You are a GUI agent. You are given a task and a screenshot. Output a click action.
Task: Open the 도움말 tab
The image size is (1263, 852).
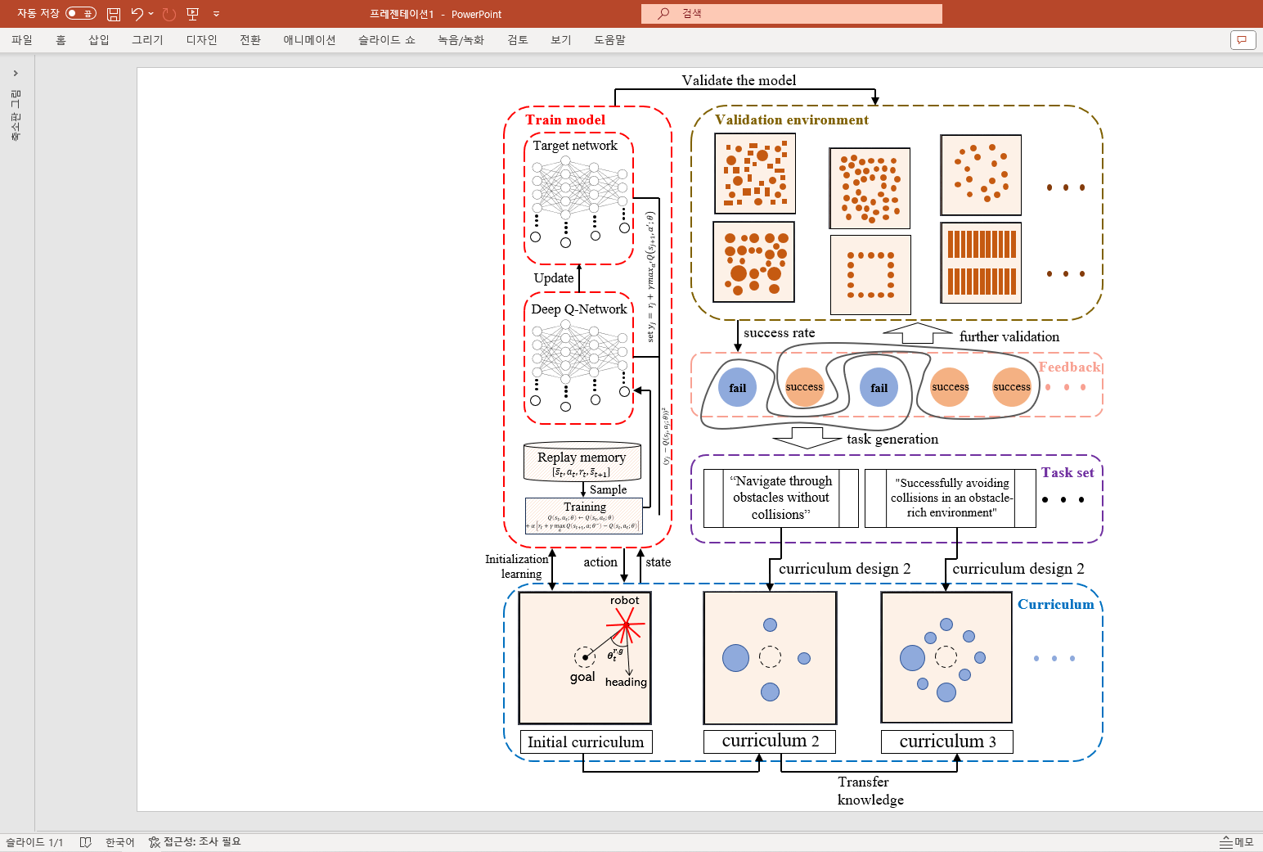[609, 40]
